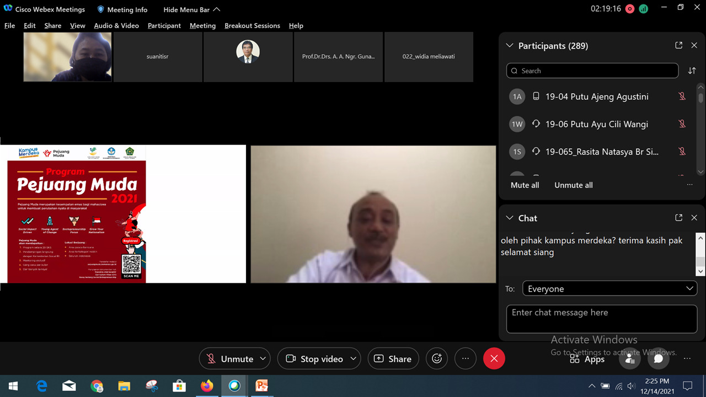Open the Audio & Video menu

(116, 25)
